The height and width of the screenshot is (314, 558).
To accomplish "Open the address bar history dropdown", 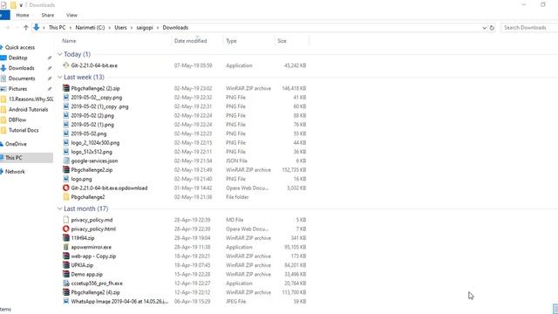I will 485,28.
